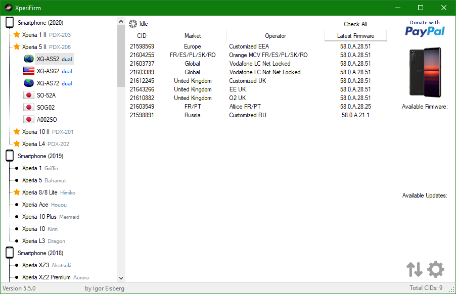Select Vodafone LC Not Net Locked operator
This screenshot has height=294, width=456.
[x=264, y=72]
